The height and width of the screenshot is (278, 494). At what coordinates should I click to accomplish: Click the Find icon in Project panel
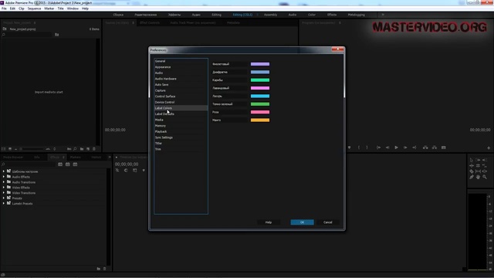pyautogui.click(x=75, y=149)
